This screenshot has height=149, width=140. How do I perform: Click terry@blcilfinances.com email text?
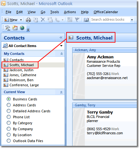pyautogui.click(x=105, y=133)
